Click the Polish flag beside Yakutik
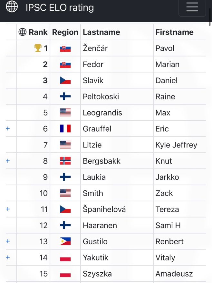Image resolution: width=212 pixels, height=283 pixels. coord(65,258)
